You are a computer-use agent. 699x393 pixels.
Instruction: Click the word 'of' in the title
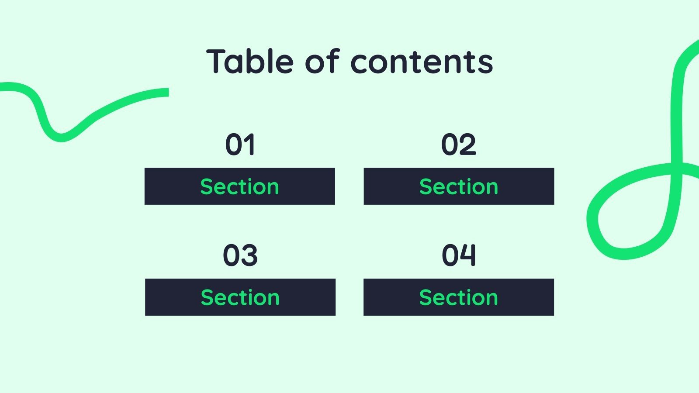[322, 61]
